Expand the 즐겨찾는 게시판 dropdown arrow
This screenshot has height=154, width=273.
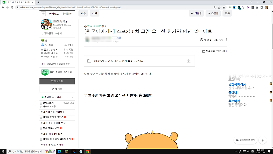click(x=72, y=97)
